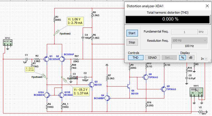Select percent display unit
212x116 pixels.
182,58
